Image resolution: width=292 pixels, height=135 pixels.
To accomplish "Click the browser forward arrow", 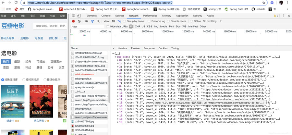I will coord(10,3).
